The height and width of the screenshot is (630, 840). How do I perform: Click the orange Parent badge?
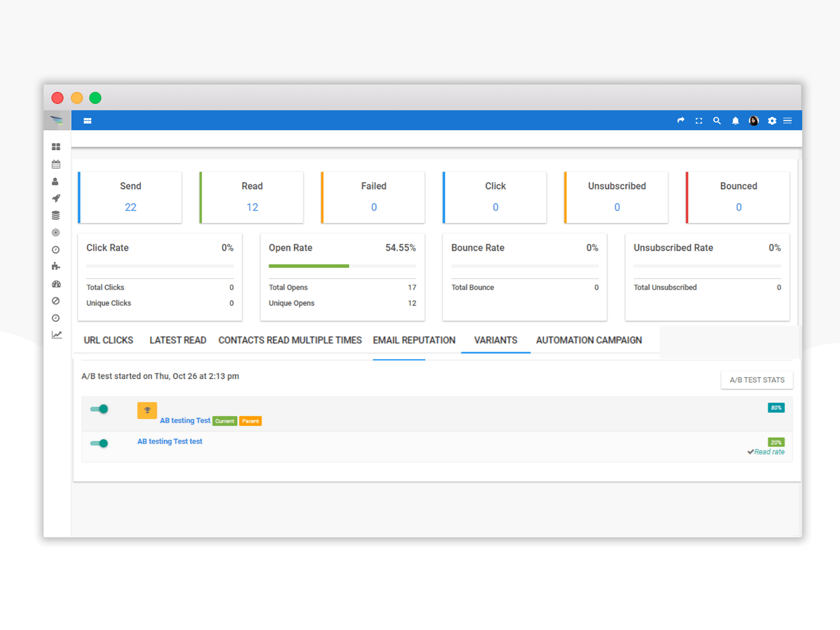pyautogui.click(x=250, y=421)
